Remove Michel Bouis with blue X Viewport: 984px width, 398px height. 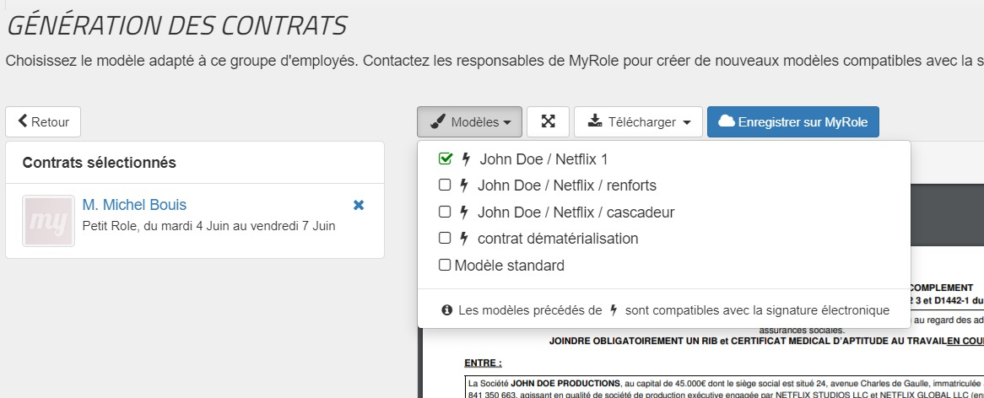359,205
